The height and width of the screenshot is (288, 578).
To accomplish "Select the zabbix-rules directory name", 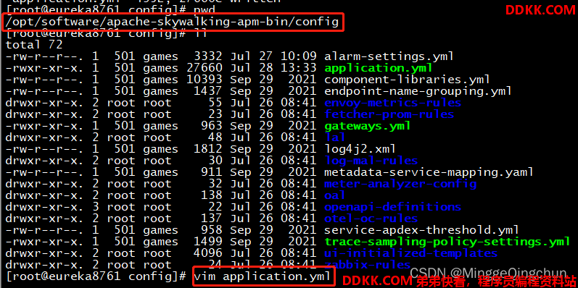I will (368, 265).
